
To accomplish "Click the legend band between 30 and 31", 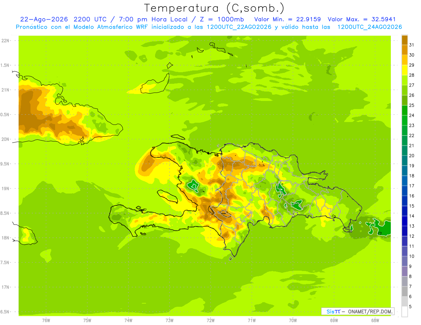I will click(405, 49).
